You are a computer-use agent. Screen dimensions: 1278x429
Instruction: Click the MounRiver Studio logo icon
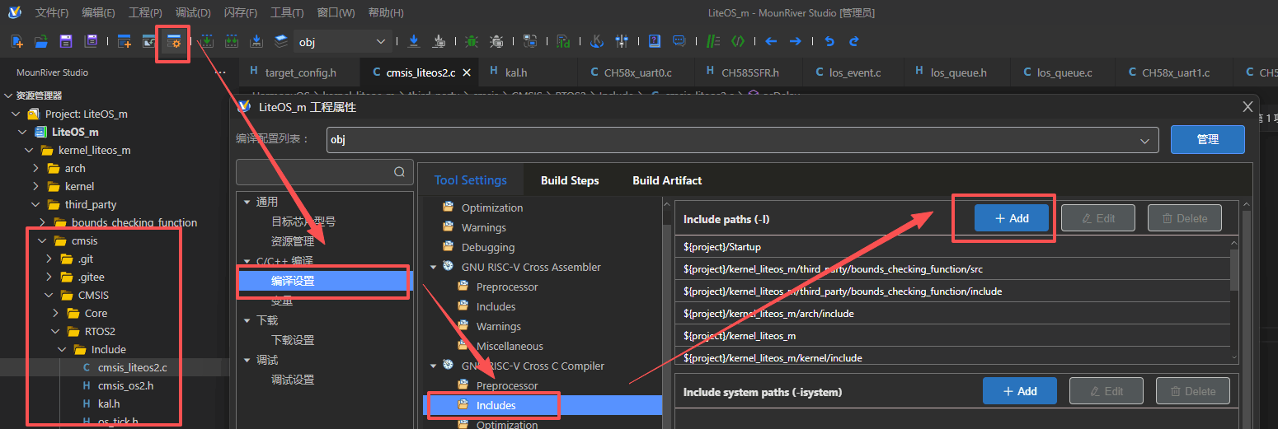pyautogui.click(x=15, y=12)
